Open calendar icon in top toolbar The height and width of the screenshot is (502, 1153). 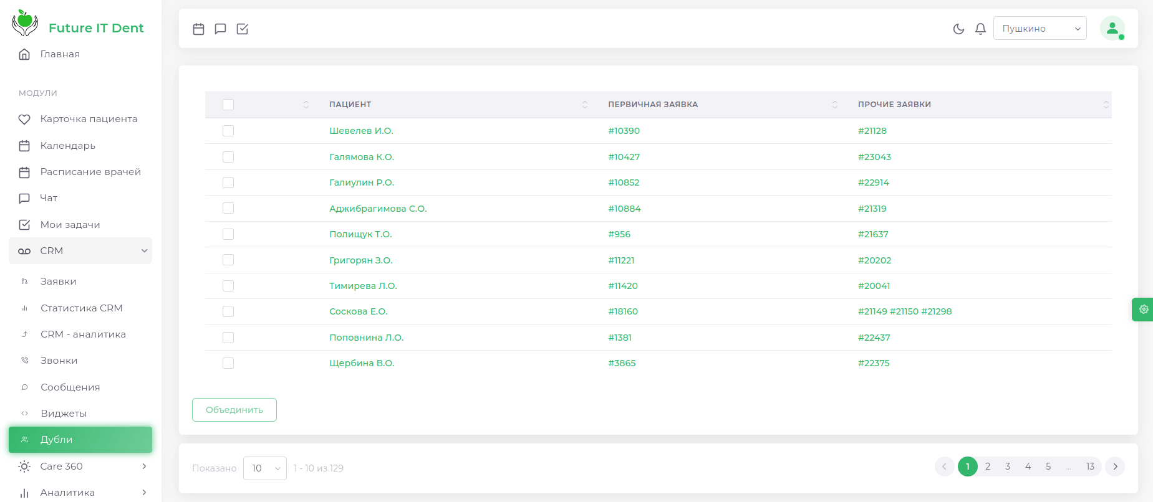[x=198, y=29]
